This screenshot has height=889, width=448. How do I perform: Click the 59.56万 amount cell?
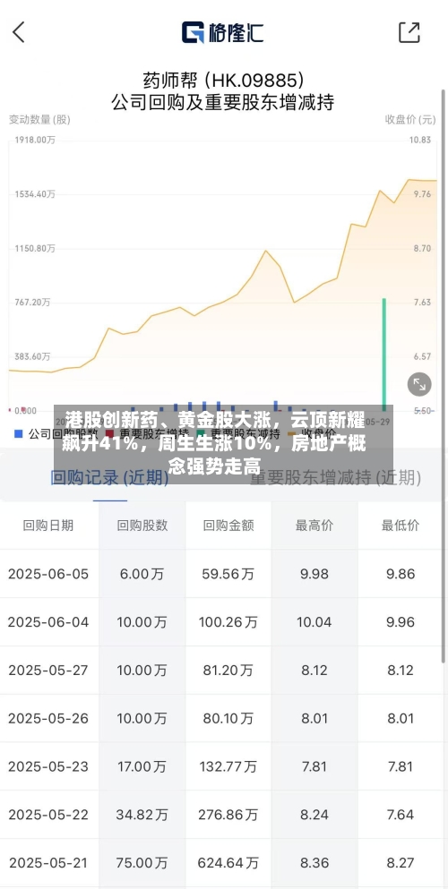228,574
